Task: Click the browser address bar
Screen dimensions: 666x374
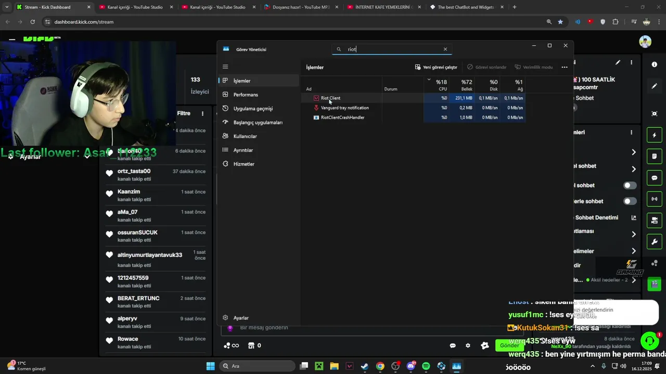Action: (x=291, y=22)
